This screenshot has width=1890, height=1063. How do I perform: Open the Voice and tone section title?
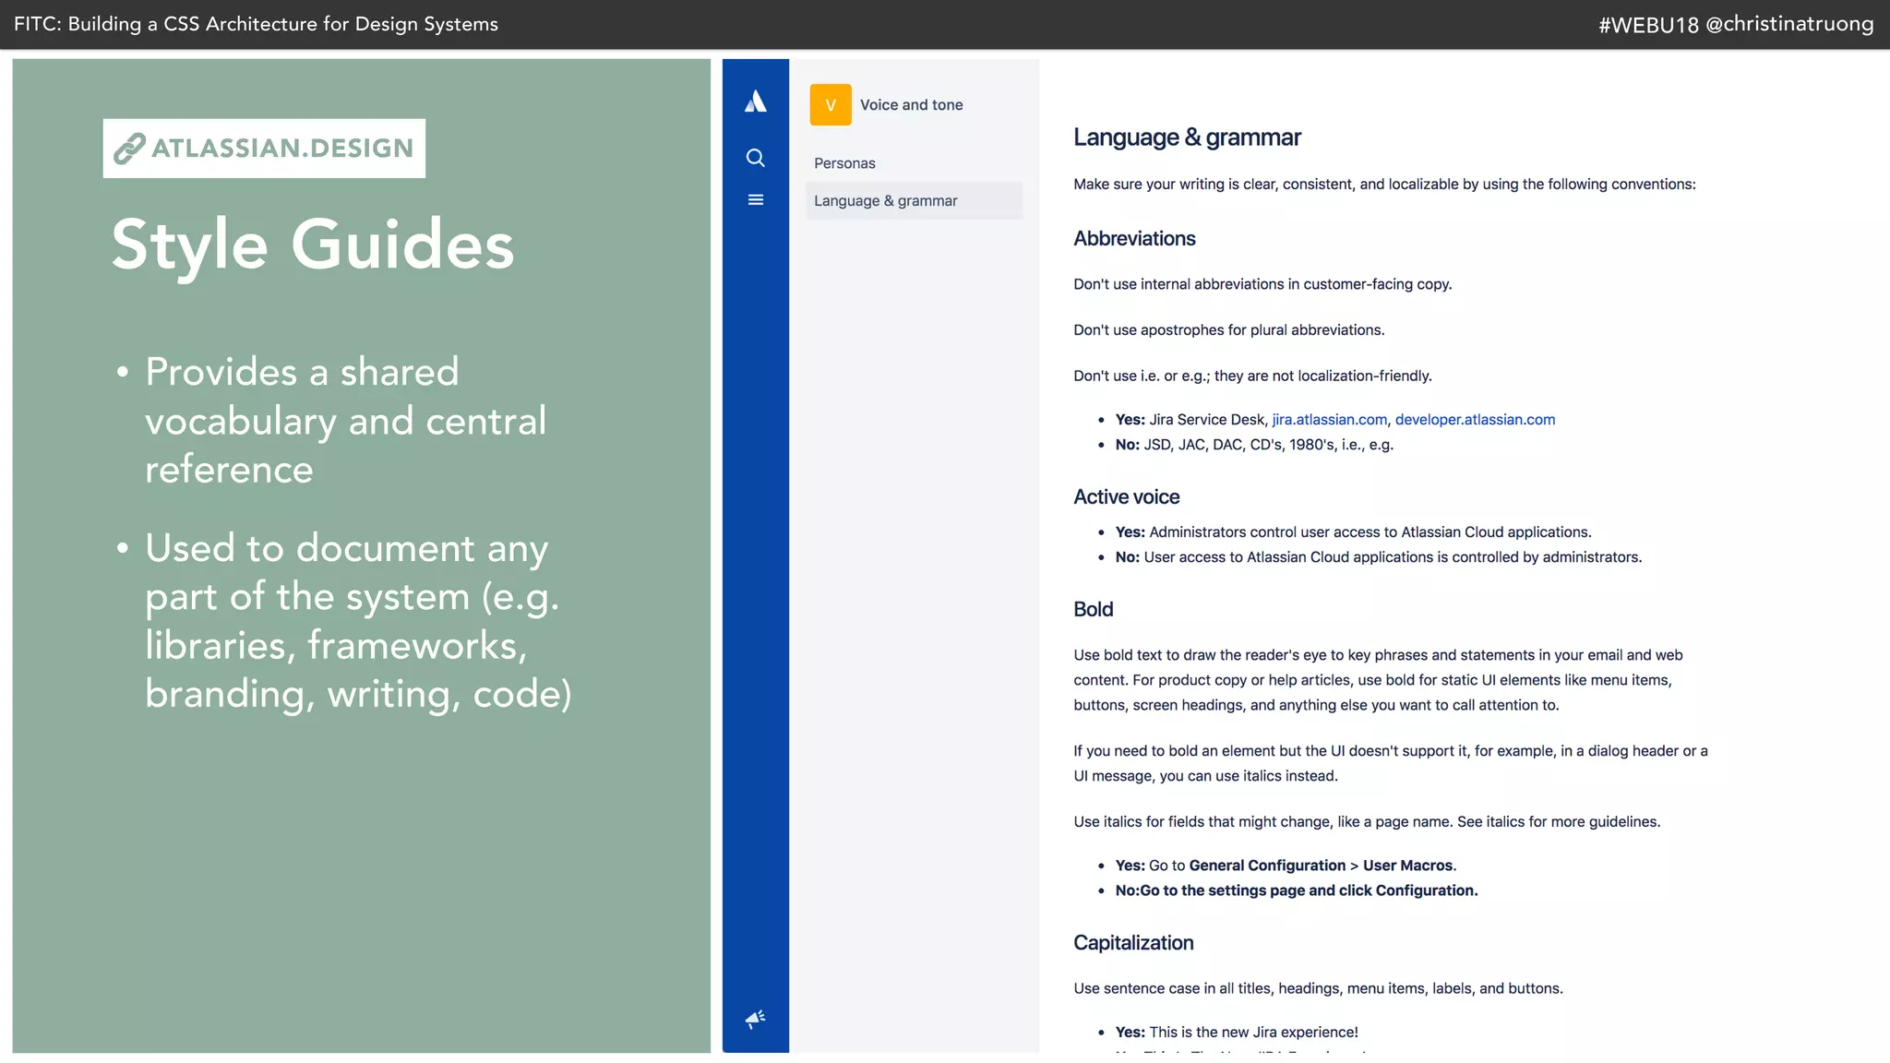point(911,105)
